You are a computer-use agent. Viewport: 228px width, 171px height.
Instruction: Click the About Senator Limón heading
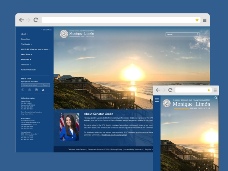(98, 114)
